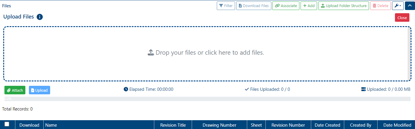Open the Filter options
This screenshot has height=129, width=415.
pos(226,6)
